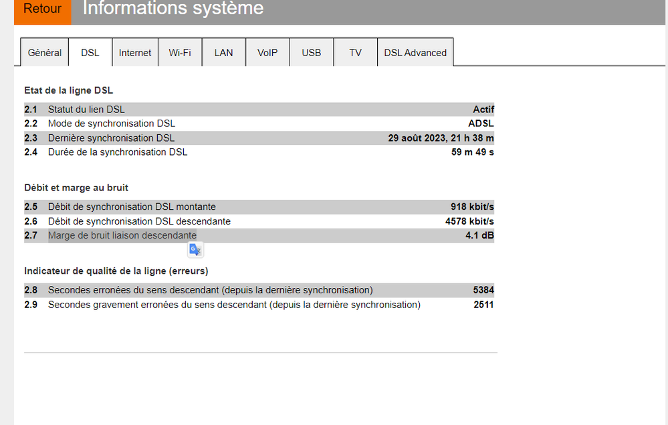Switch to the Général tab
This screenshot has width=668, height=425.
point(44,52)
